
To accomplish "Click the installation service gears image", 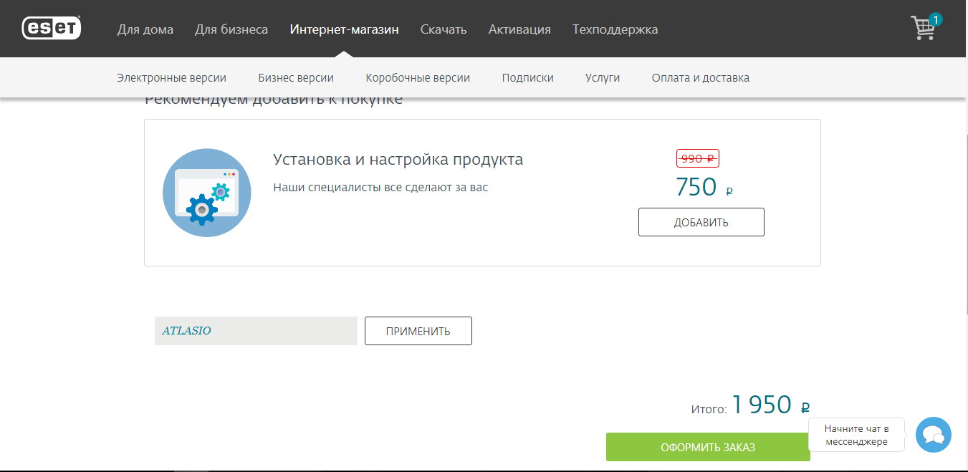I will 207,193.
